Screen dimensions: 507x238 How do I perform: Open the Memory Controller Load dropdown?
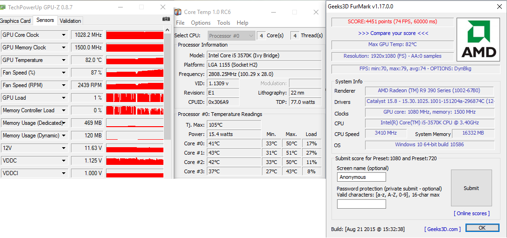(64, 110)
